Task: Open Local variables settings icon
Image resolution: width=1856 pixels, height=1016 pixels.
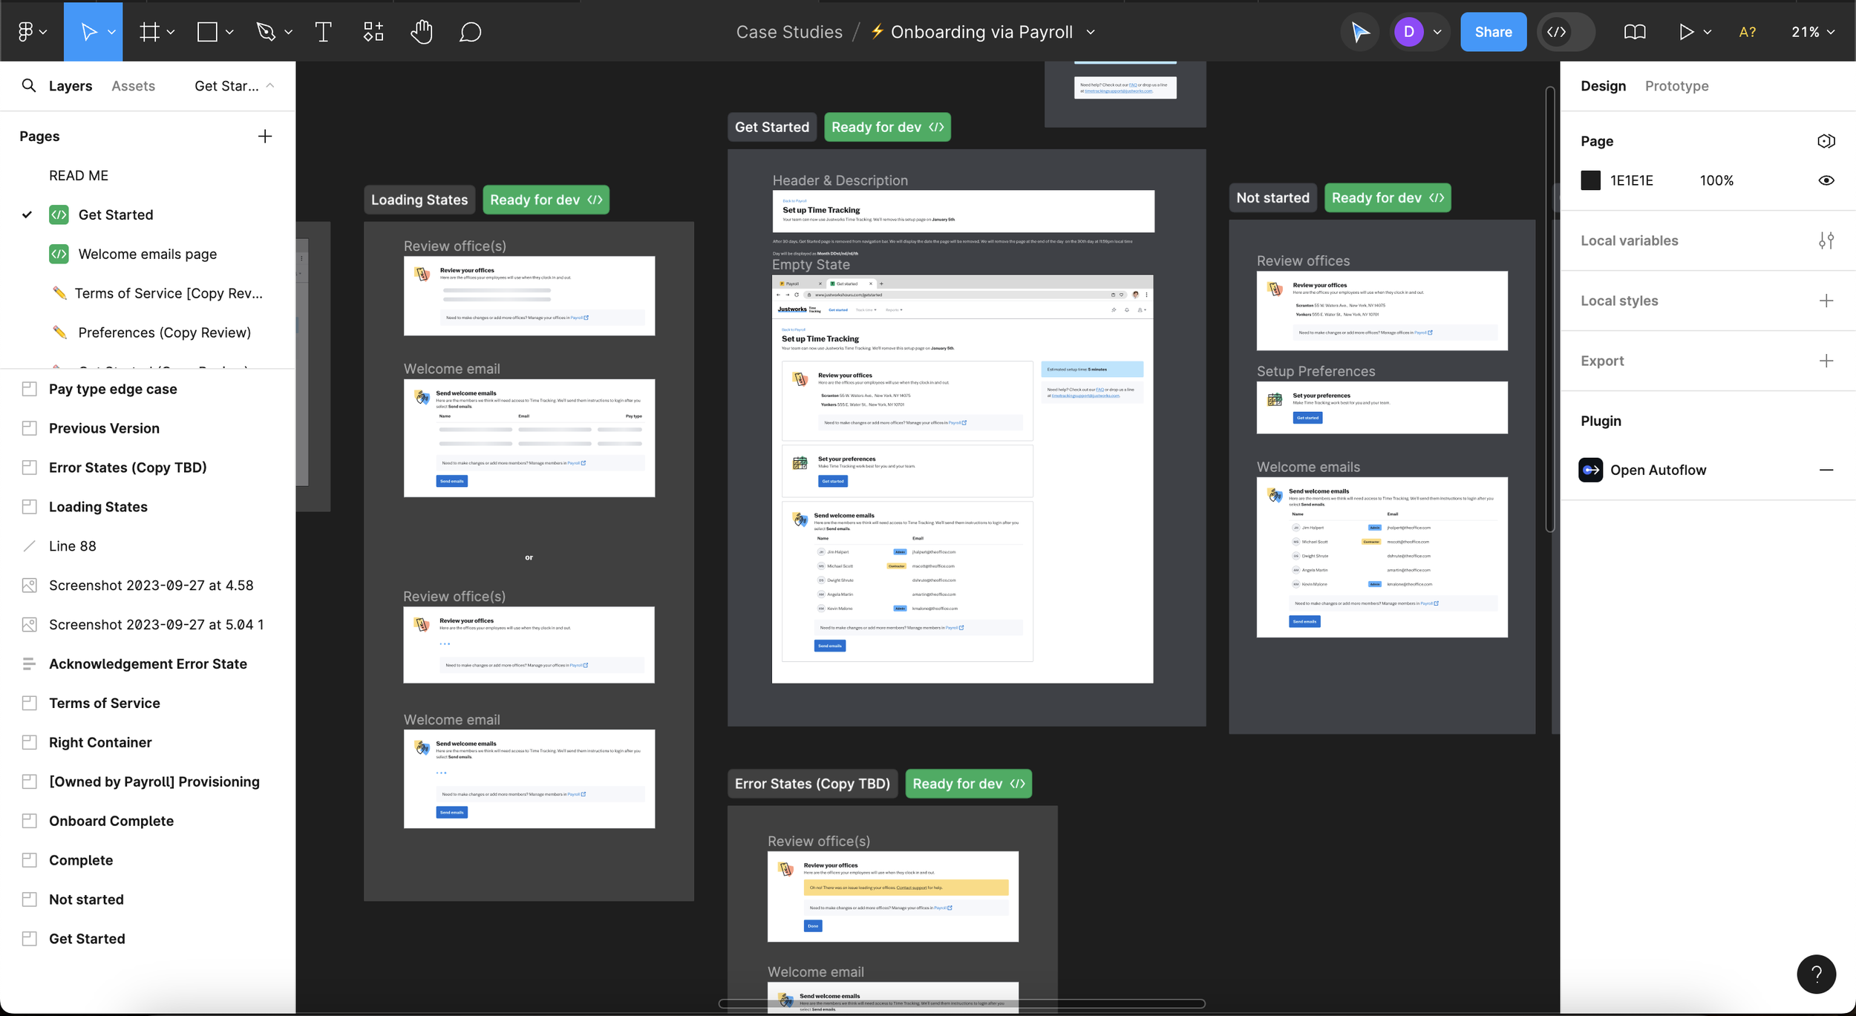Action: tap(1826, 240)
